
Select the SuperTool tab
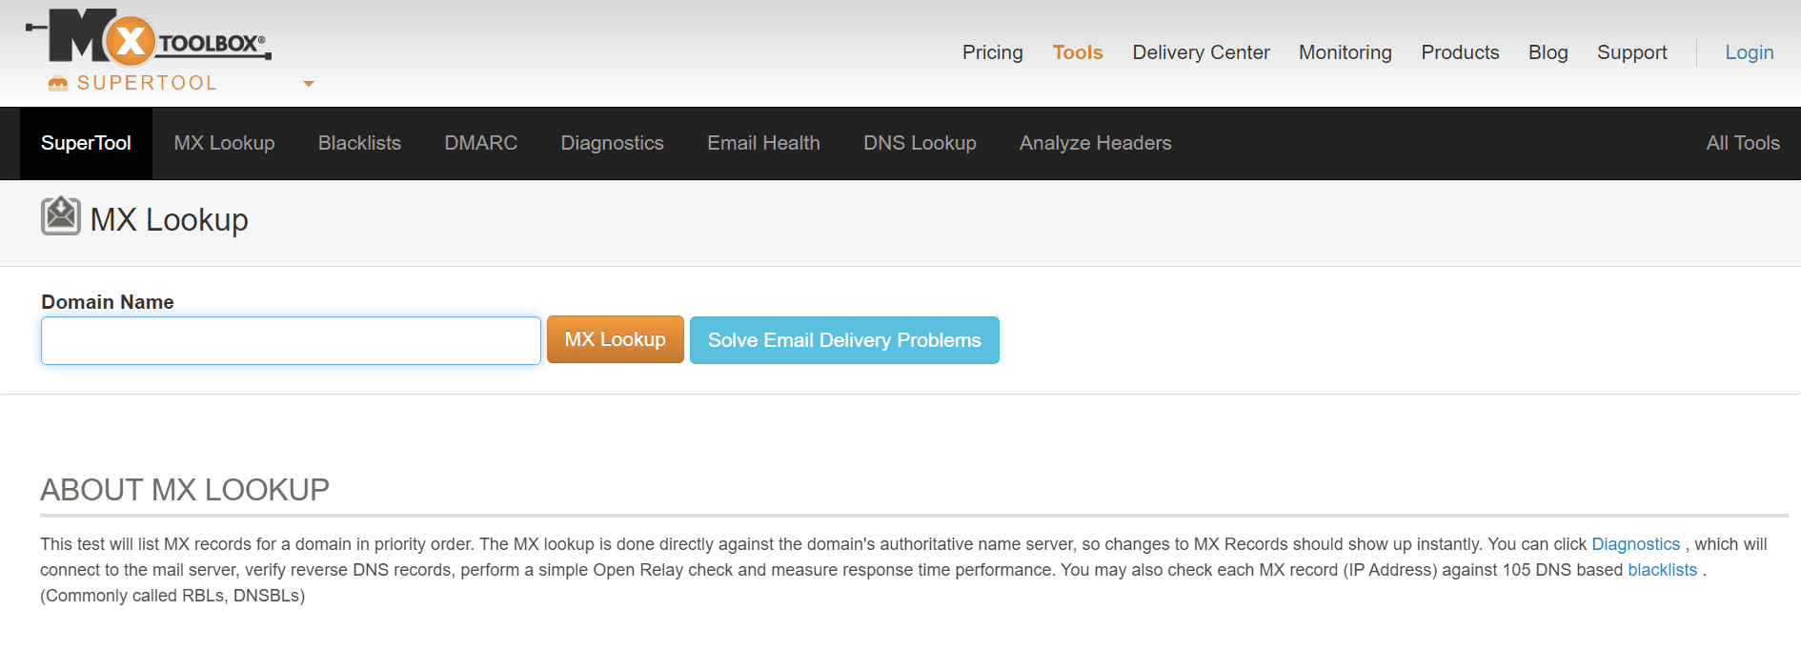point(86,143)
